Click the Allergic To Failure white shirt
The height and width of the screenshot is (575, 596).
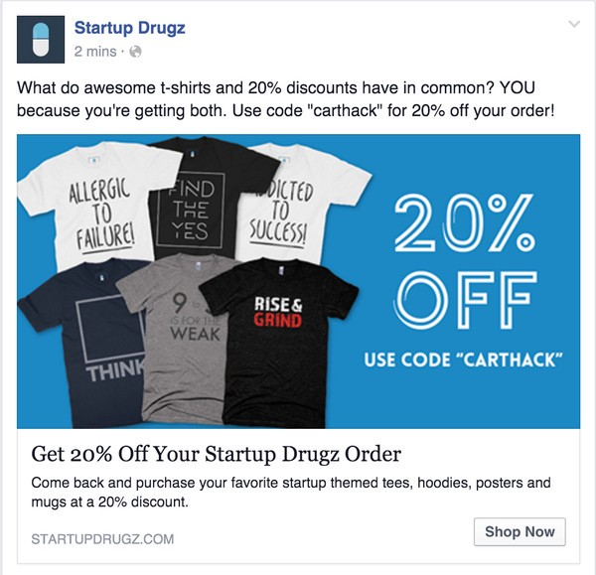click(98, 206)
